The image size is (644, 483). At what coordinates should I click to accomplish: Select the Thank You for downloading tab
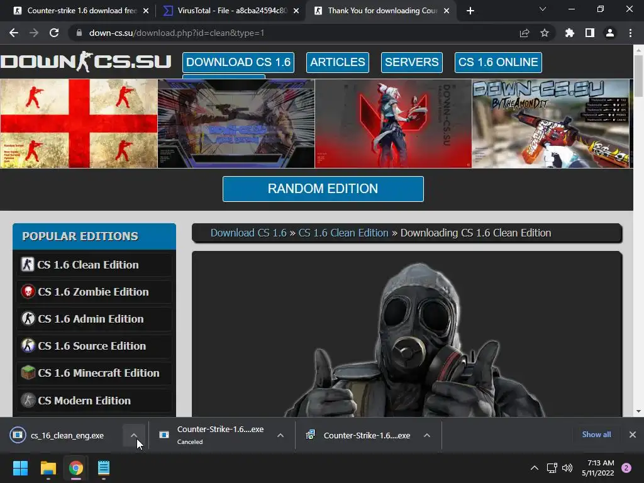382,11
